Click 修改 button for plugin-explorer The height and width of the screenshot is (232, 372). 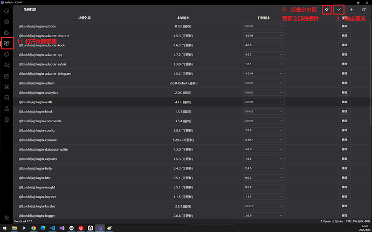[345, 159]
